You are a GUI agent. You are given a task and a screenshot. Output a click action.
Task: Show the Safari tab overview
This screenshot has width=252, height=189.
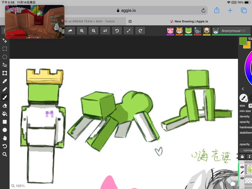point(243,10)
